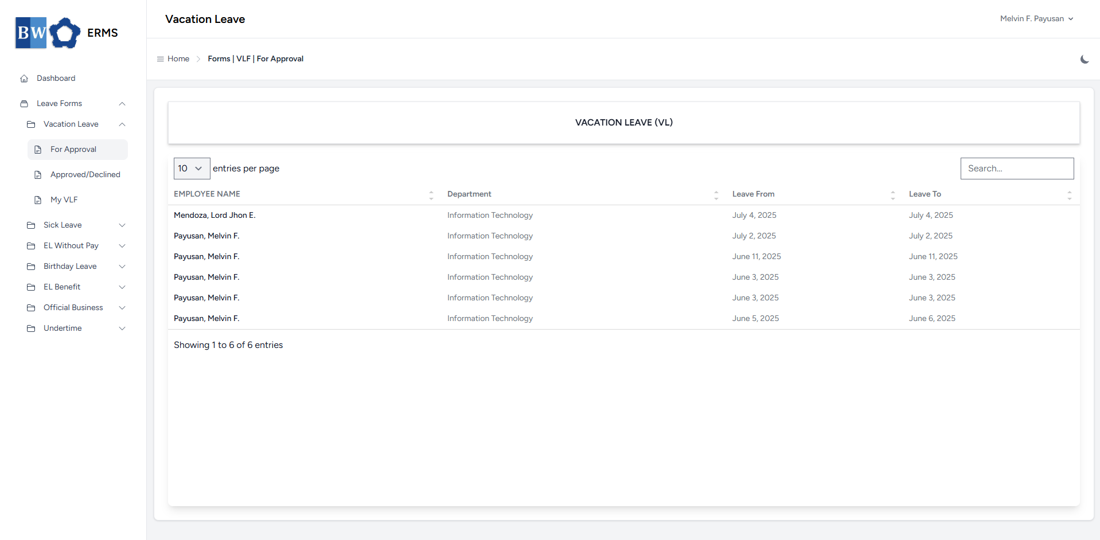This screenshot has width=1100, height=540.
Task: Click the VACATION LEAVE (VL) heading
Action: (624, 123)
